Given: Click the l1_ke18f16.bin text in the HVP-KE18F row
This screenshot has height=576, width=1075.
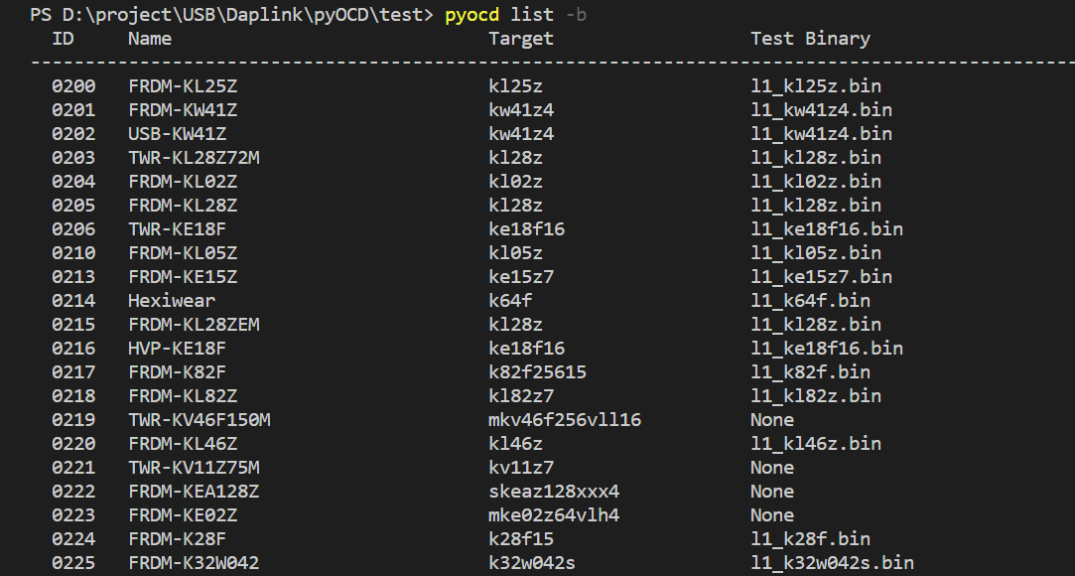Looking at the screenshot, I should [827, 349].
